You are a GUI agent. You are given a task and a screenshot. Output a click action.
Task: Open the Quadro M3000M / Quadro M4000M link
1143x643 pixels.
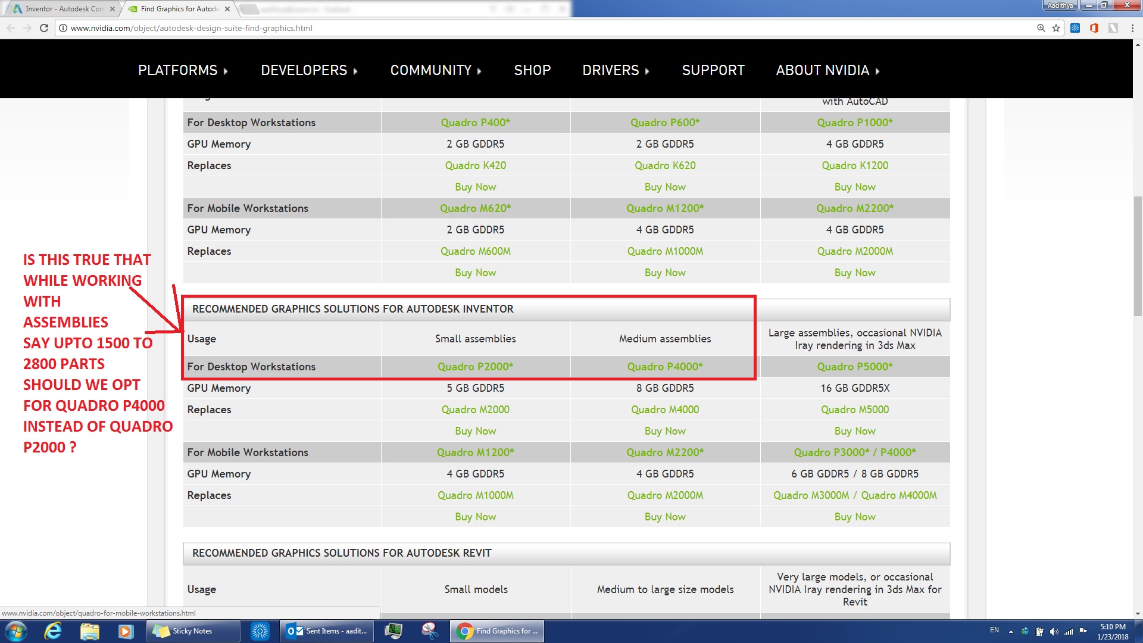[855, 495]
